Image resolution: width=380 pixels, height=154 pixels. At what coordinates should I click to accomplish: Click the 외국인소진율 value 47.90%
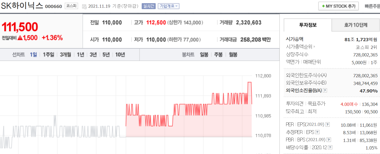click(369, 91)
